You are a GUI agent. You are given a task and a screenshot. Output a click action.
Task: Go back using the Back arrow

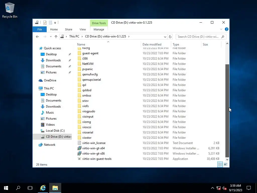(x=37, y=37)
